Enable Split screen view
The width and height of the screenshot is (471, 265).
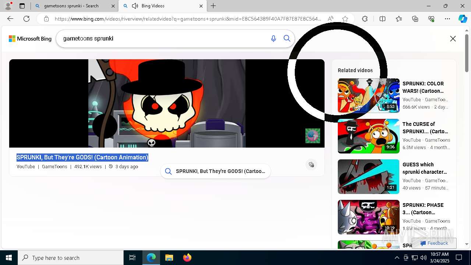point(382,19)
